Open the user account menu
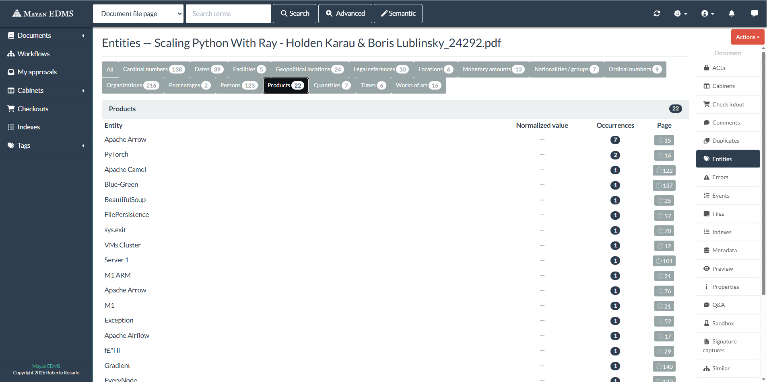This screenshot has width=767, height=382. click(x=707, y=13)
